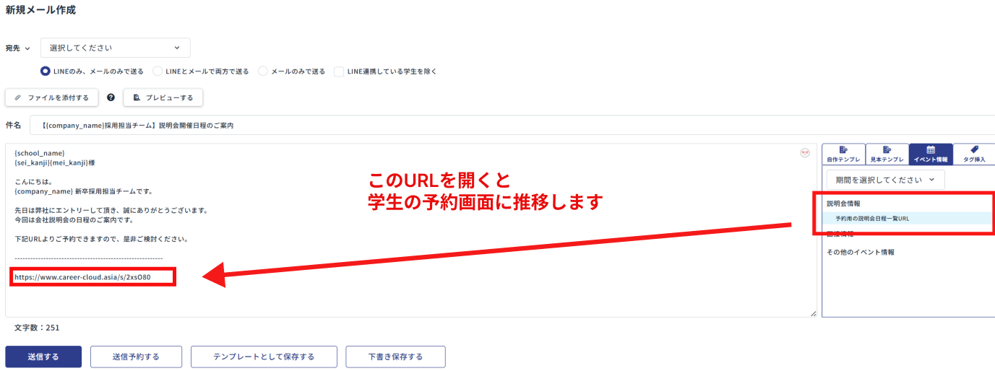
Task: Click the calendar icon on the イベント情報 tab
Action: pyautogui.click(x=931, y=149)
